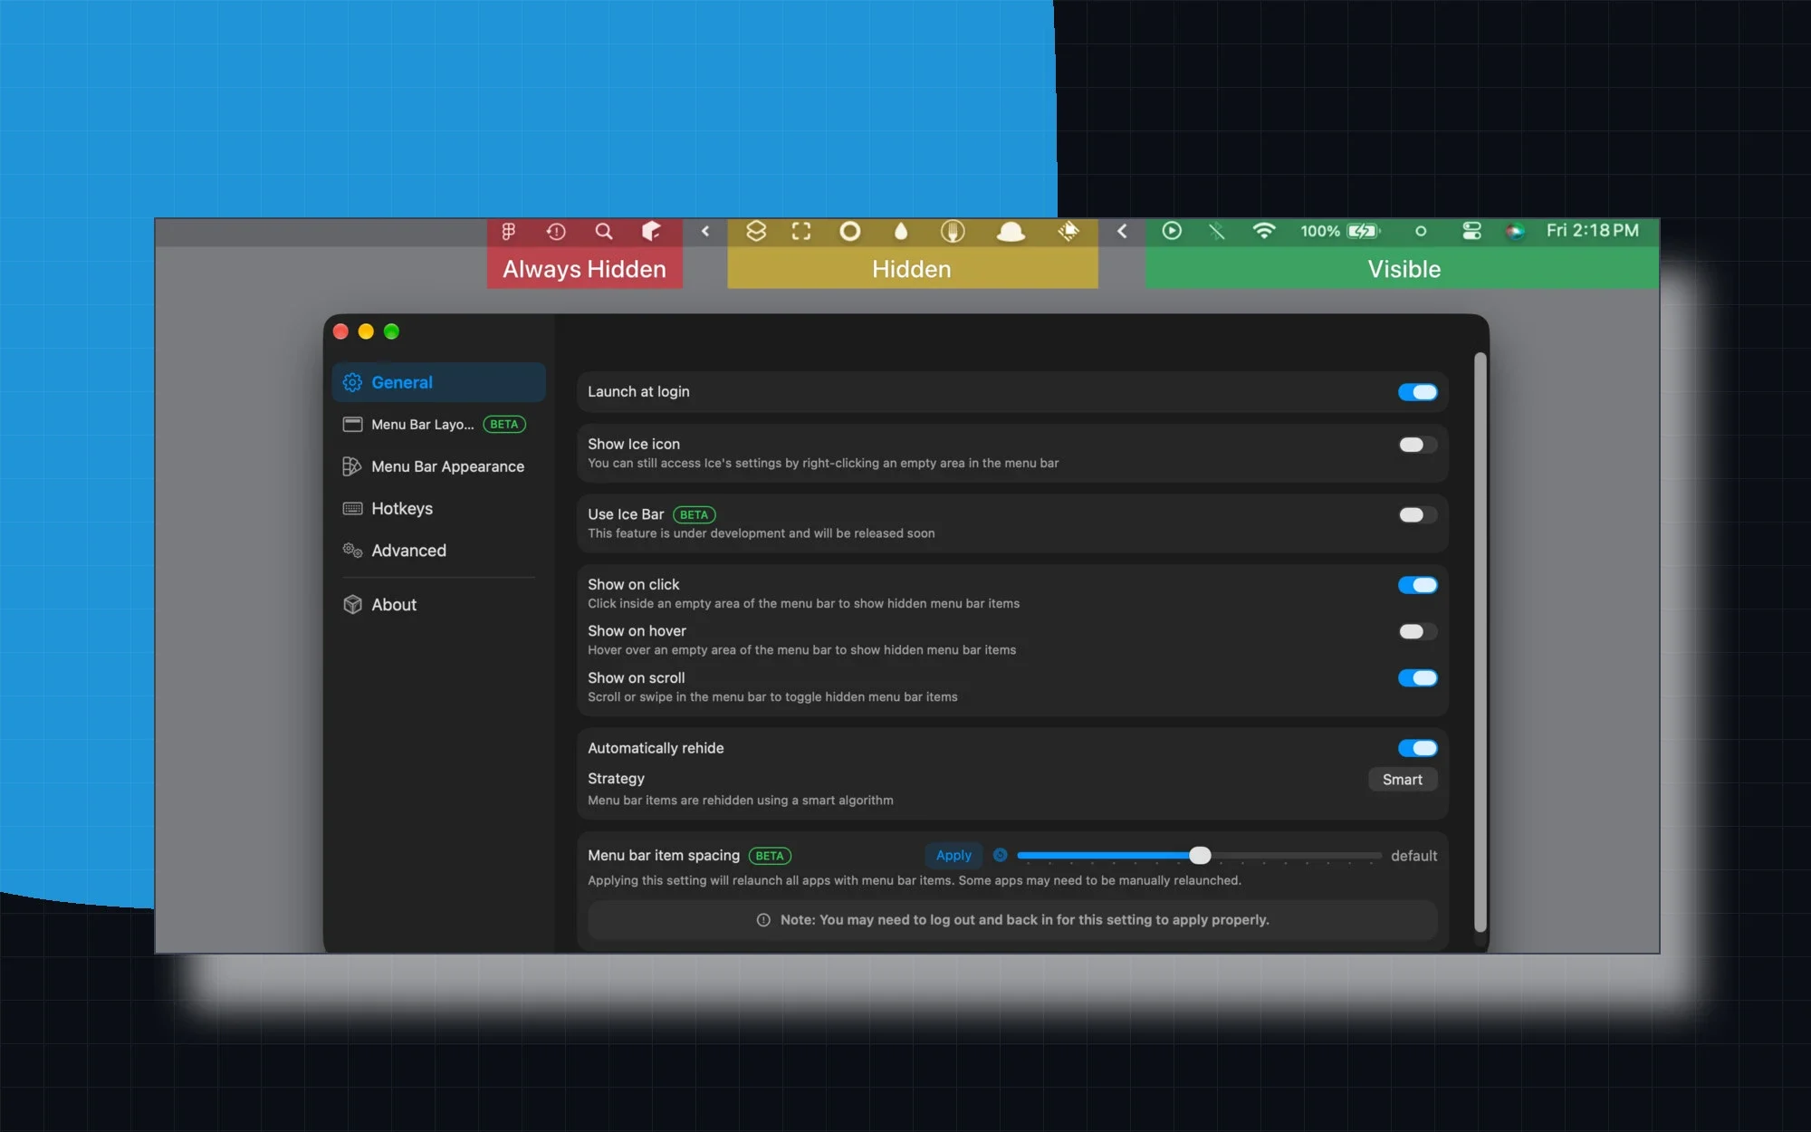Click the gear icon beside General
The image size is (1811, 1132).
click(352, 382)
